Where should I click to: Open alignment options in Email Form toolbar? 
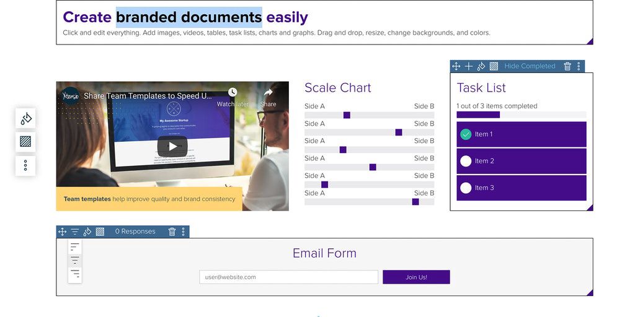(x=75, y=232)
